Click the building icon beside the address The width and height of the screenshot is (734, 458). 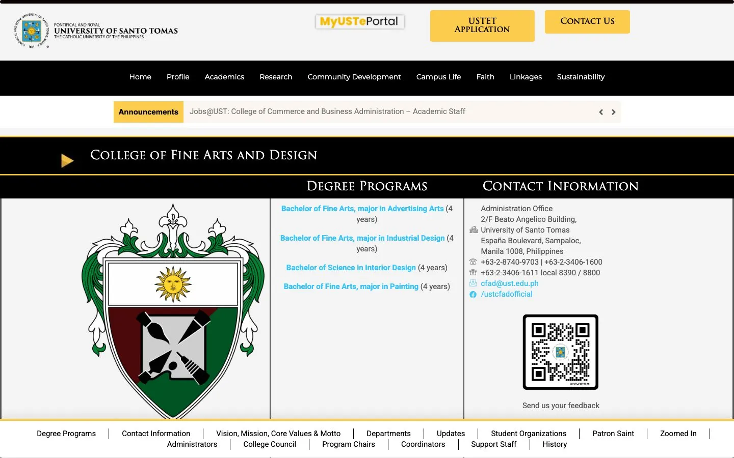473,230
